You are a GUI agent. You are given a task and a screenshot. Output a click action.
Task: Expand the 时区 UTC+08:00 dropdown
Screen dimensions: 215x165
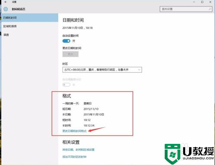(102, 70)
